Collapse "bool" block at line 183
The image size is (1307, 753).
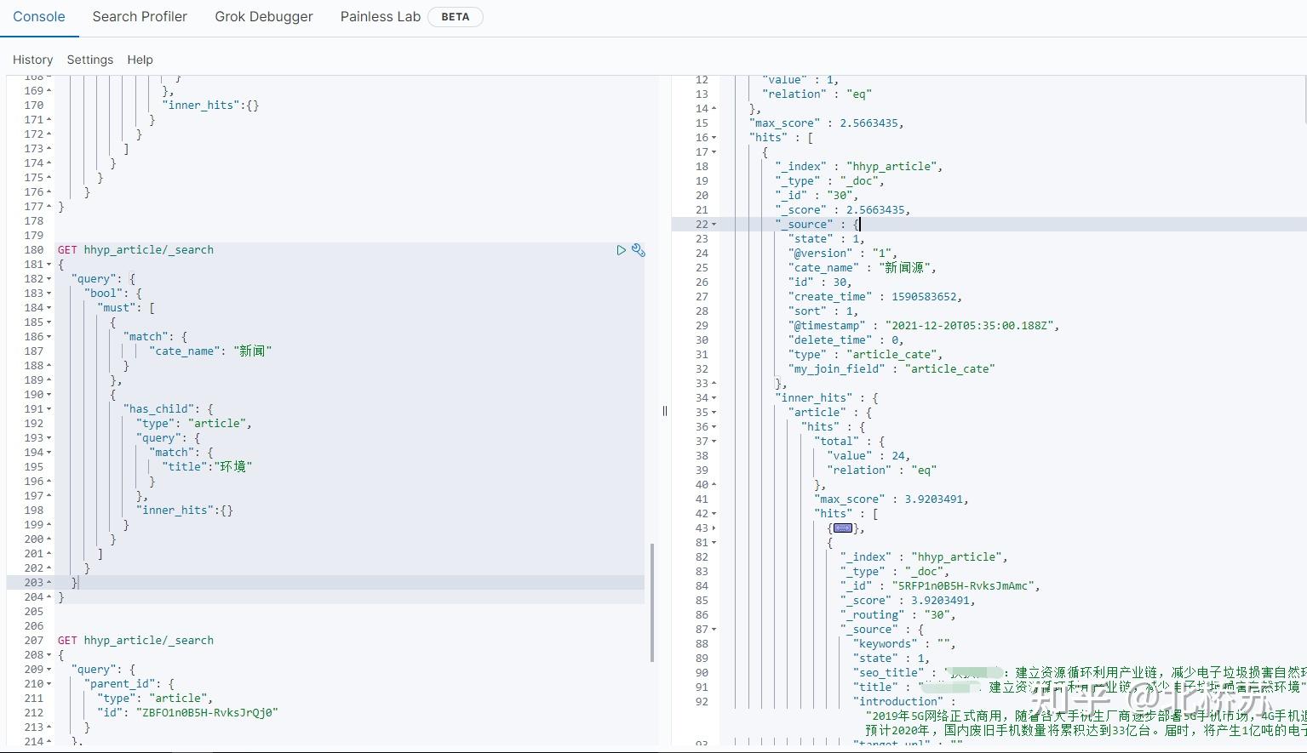49,294
